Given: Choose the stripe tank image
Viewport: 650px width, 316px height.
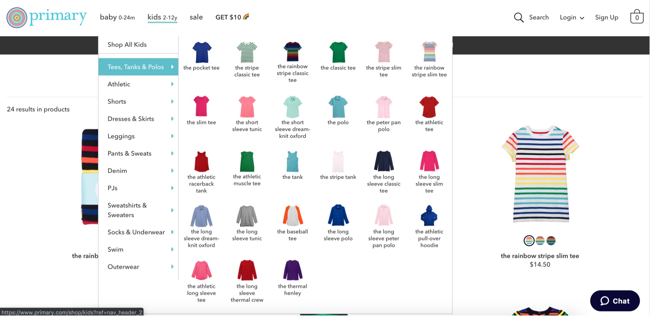Looking at the screenshot, I should pyautogui.click(x=338, y=161).
